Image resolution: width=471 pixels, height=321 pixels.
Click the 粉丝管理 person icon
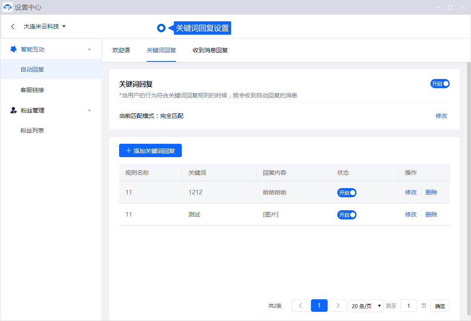(x=13, y=110)
